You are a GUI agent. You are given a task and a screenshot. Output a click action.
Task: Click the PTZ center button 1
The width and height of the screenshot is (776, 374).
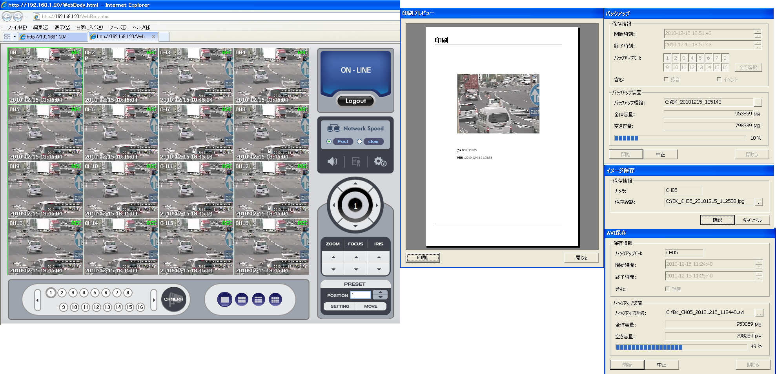point(355,205)
